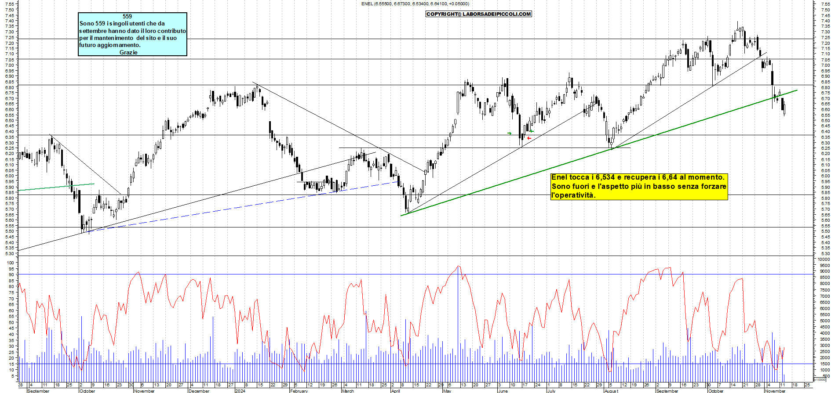Click '3500' on the right volume axis
Image resolution: width=831 pixels, height=393 pixels.
coord(825,339)
